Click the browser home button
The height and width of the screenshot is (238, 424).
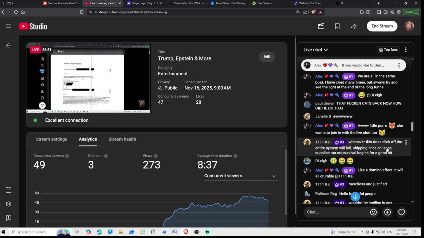[23, 12]
